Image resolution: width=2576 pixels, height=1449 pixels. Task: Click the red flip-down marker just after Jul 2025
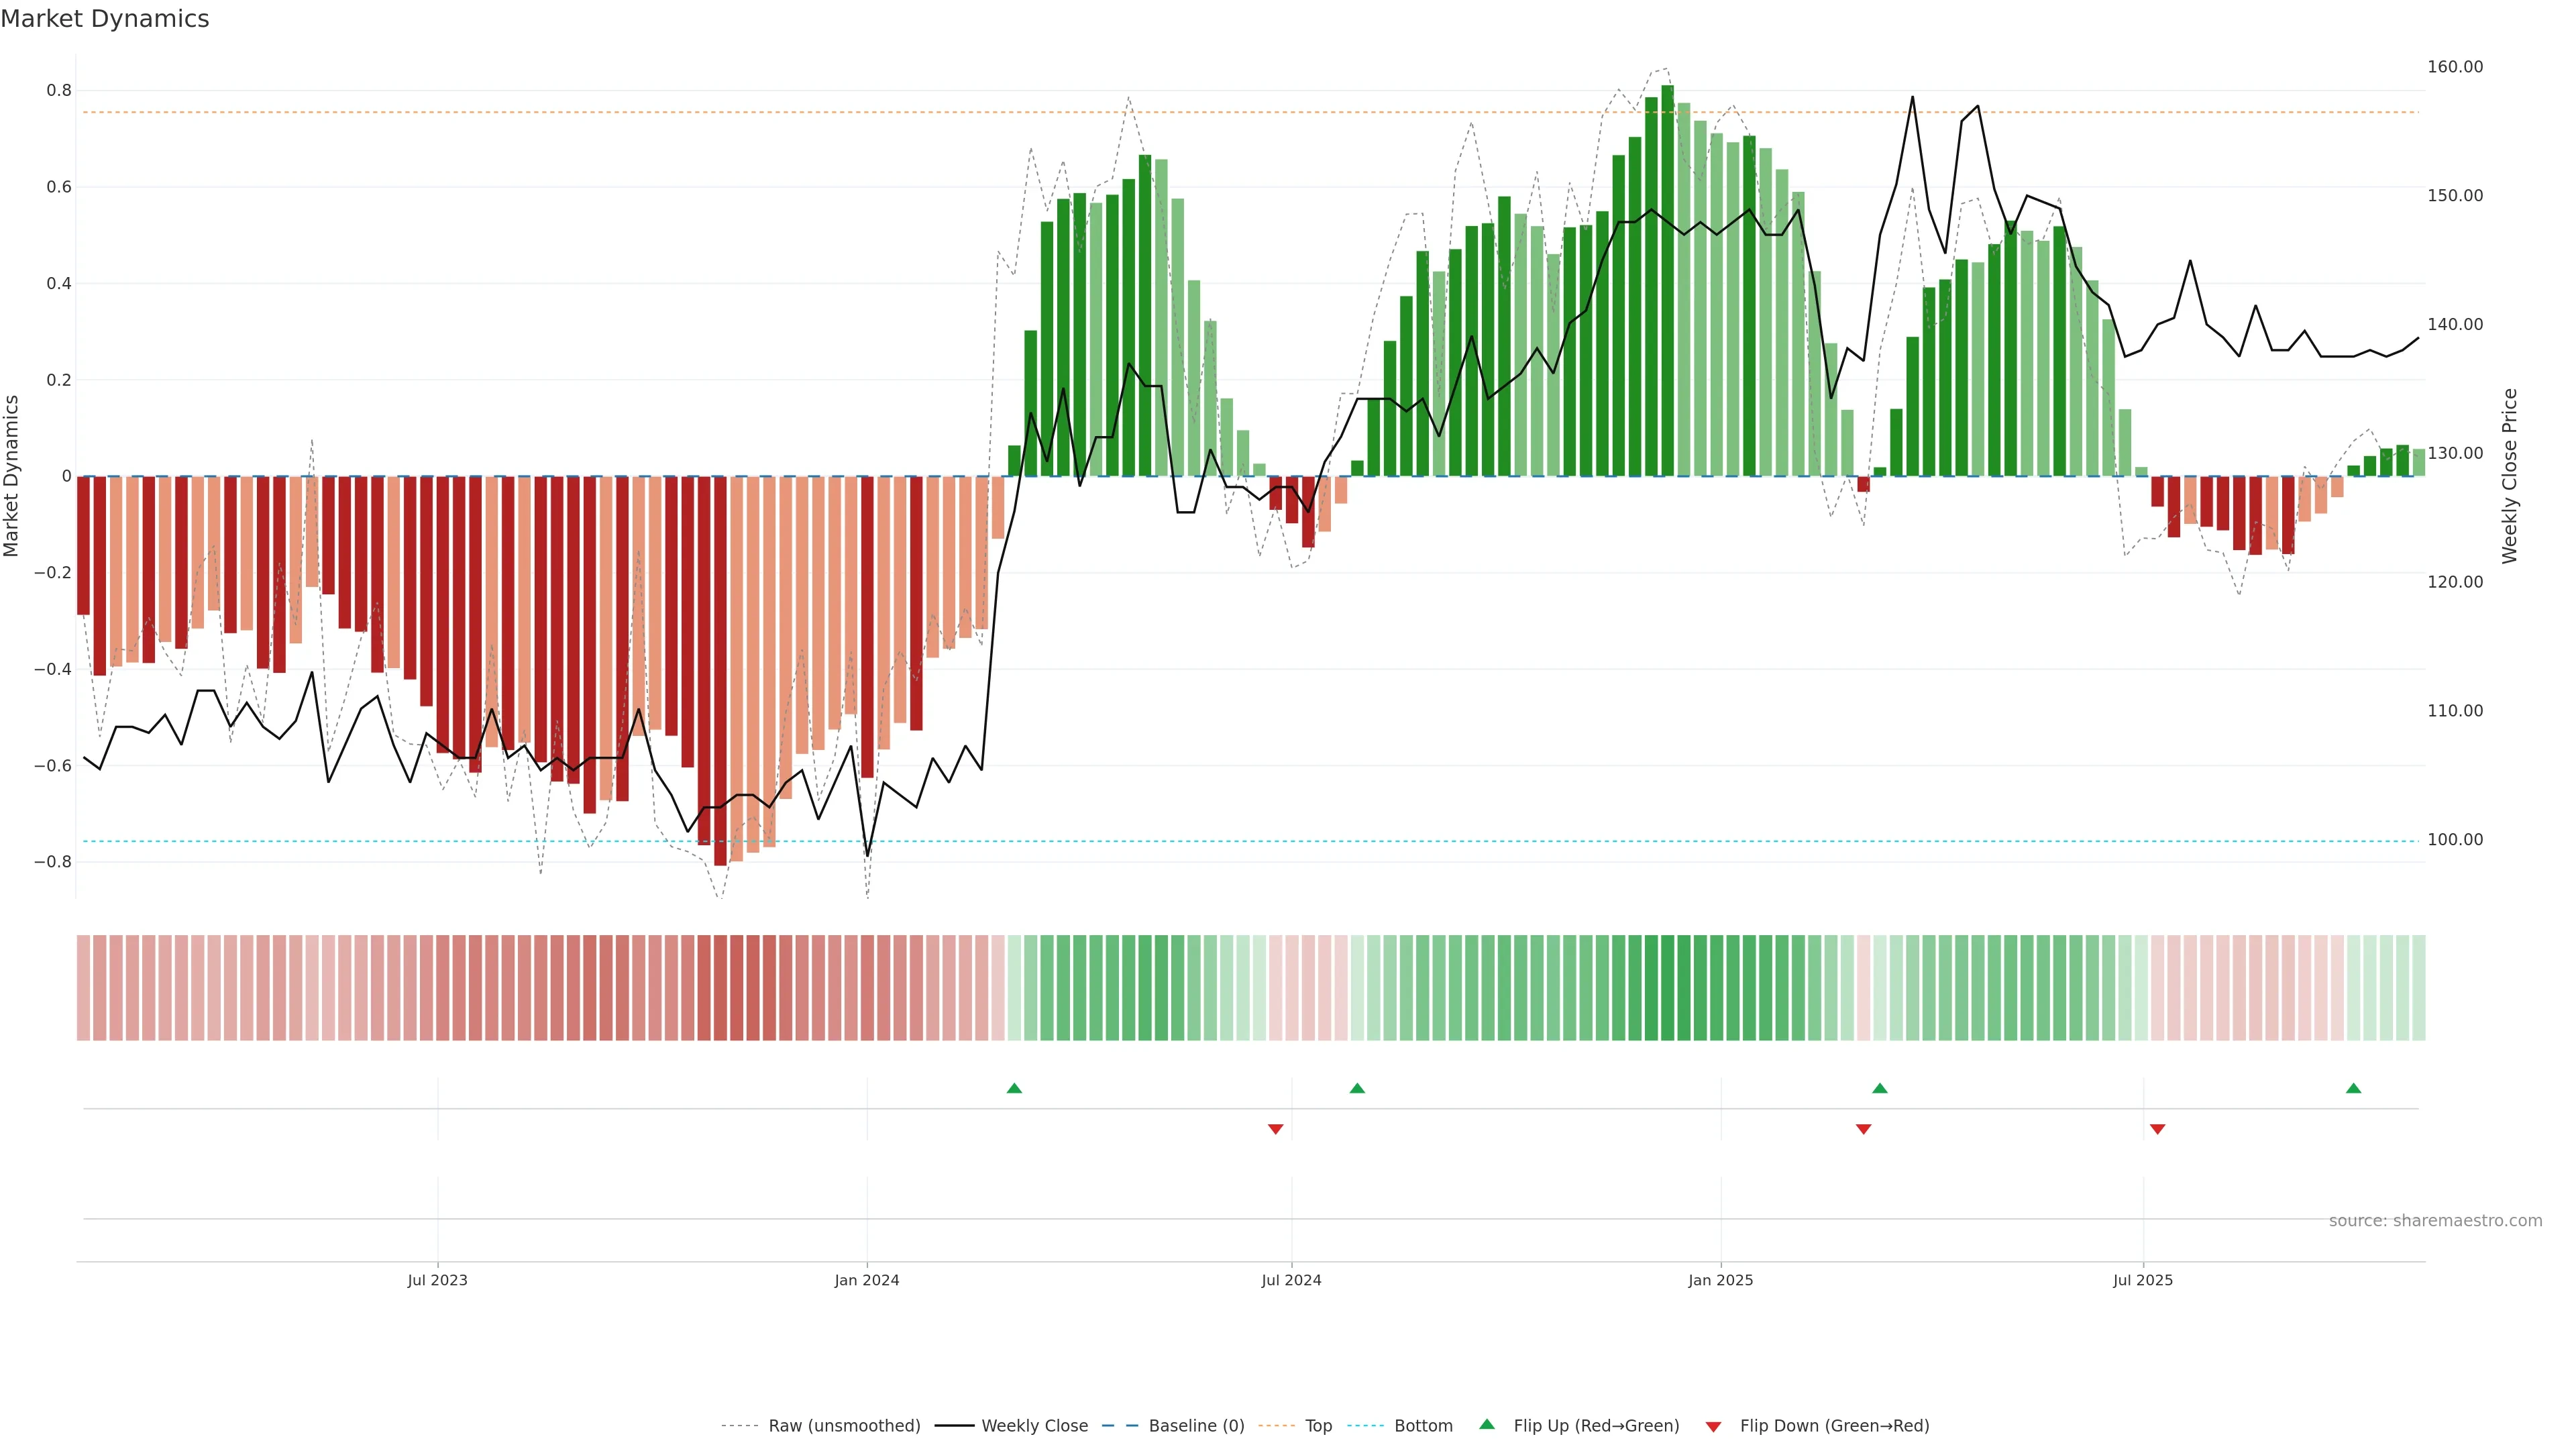click(x=2157, y=1129)
